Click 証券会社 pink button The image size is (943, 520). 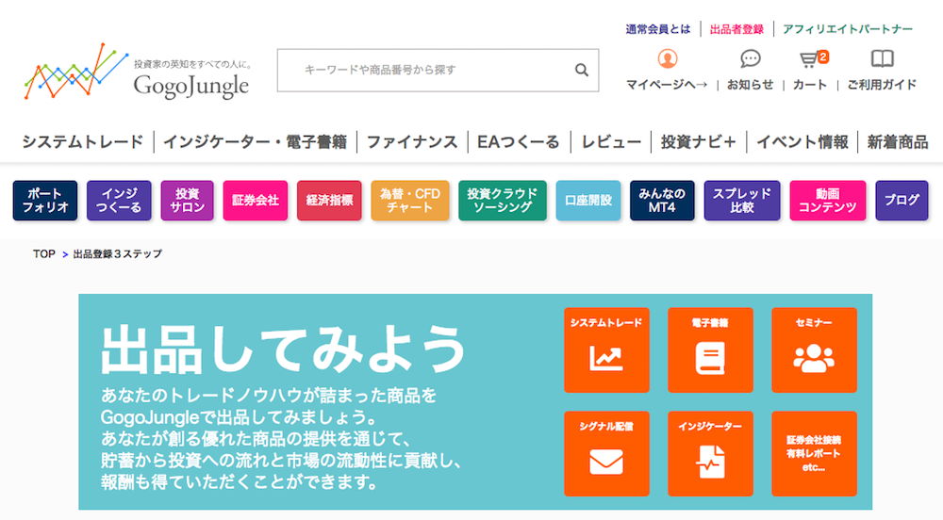255,201
